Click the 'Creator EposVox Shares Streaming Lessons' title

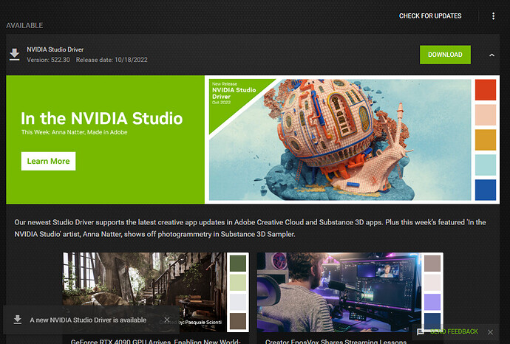coord(336,341)
